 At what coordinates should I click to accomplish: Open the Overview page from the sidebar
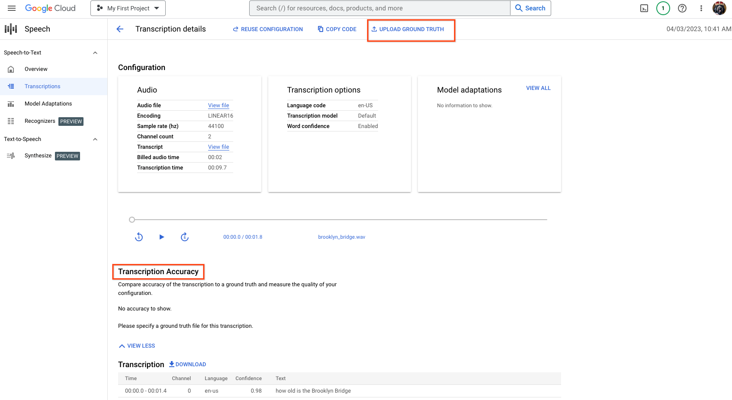(x=36, y=69)
